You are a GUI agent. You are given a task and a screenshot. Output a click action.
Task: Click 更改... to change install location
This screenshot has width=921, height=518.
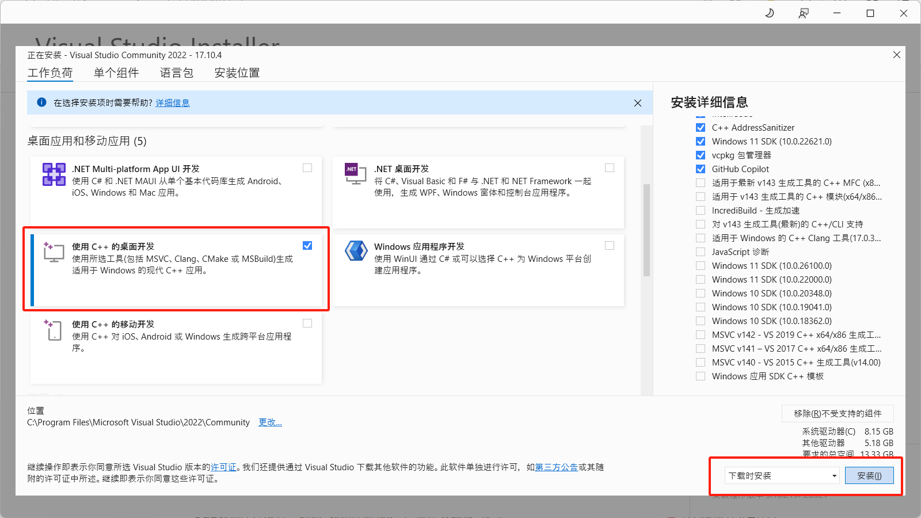pos(270,422)
